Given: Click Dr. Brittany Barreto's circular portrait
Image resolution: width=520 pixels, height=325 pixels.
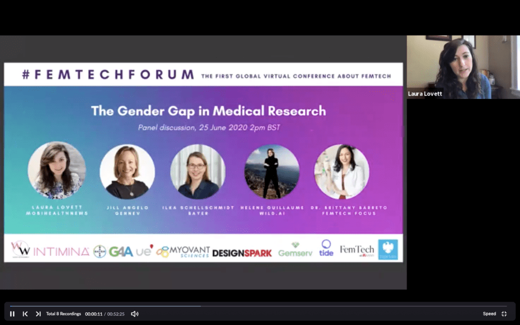Looking at the screenshot, I should [342, 172].
